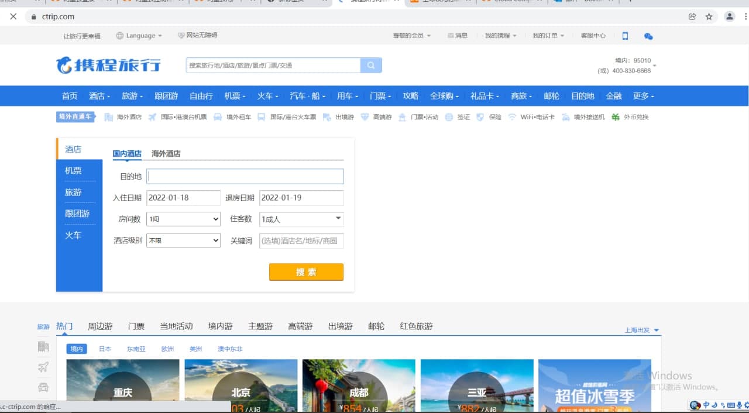Click into the 目的地 destination field
The width and height of the screenshot is (749, 413).
(245, 176)
